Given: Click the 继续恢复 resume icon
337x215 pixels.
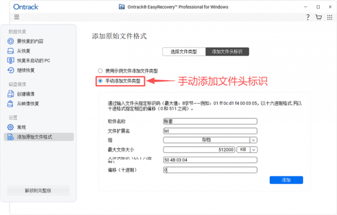Looking at the screenshot, I should 10,70.
